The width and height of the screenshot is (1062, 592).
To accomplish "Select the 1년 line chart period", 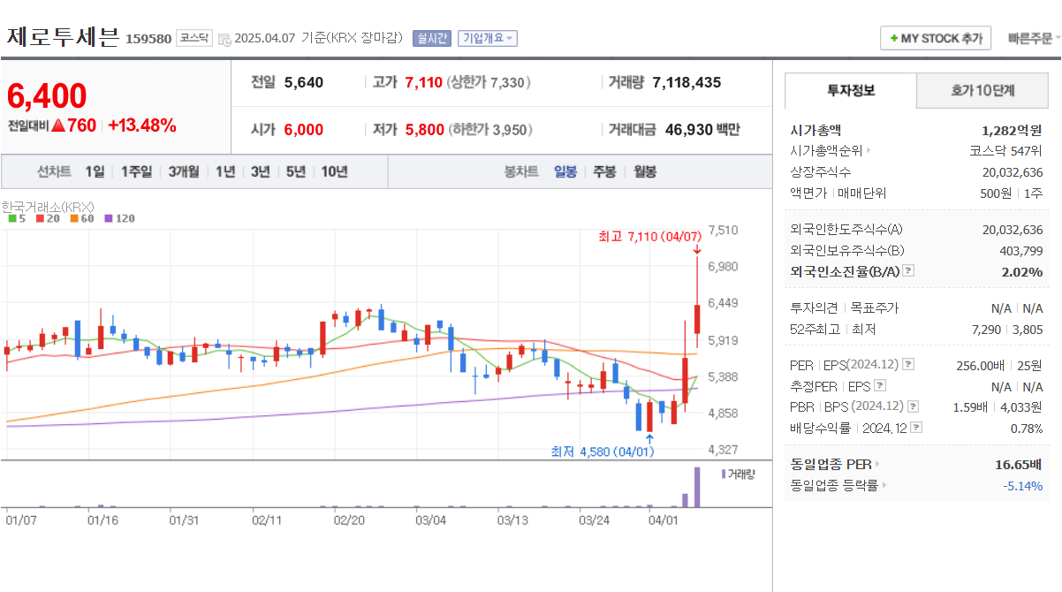I will click(225, 171).
